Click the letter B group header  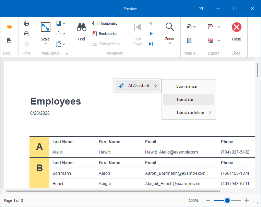click(x=39, y=168)
